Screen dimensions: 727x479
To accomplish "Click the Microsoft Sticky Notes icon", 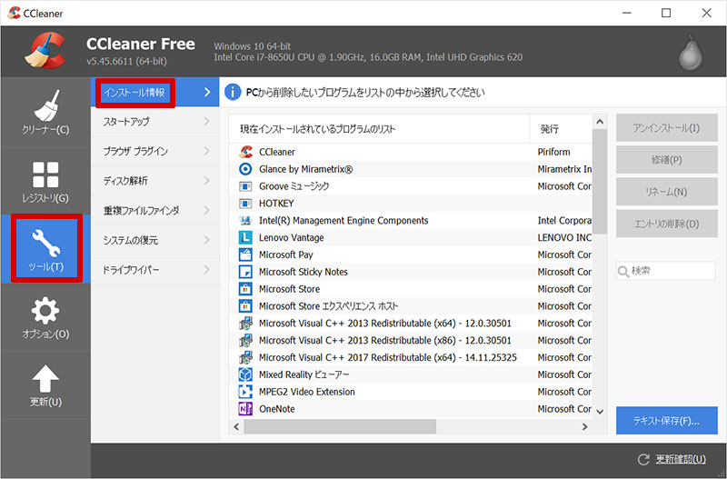I will [x=245, y=272].
